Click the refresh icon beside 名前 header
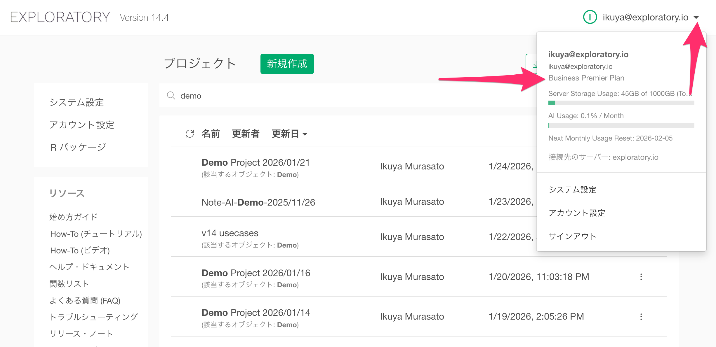 tap(190, 134)
